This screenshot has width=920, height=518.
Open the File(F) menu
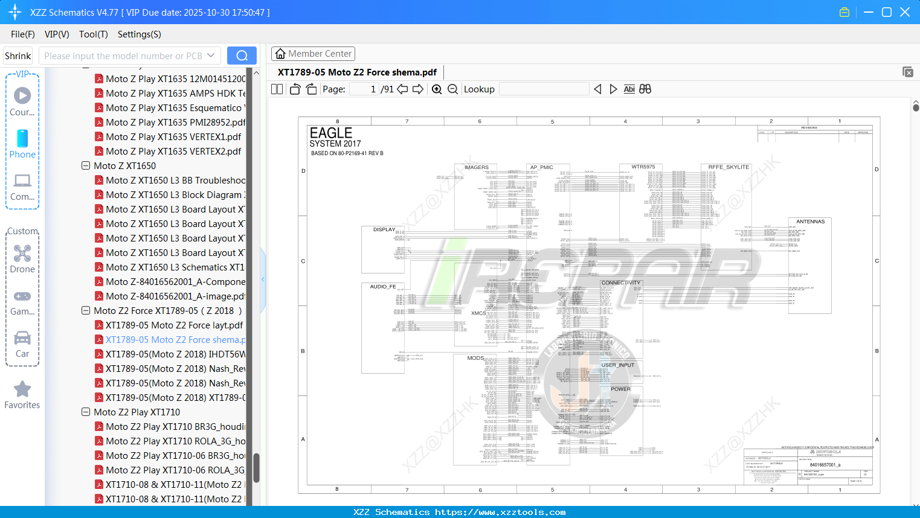(23, 34)
